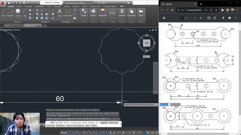
Task: Reload the Chrome page
Action: coord(172,10)
